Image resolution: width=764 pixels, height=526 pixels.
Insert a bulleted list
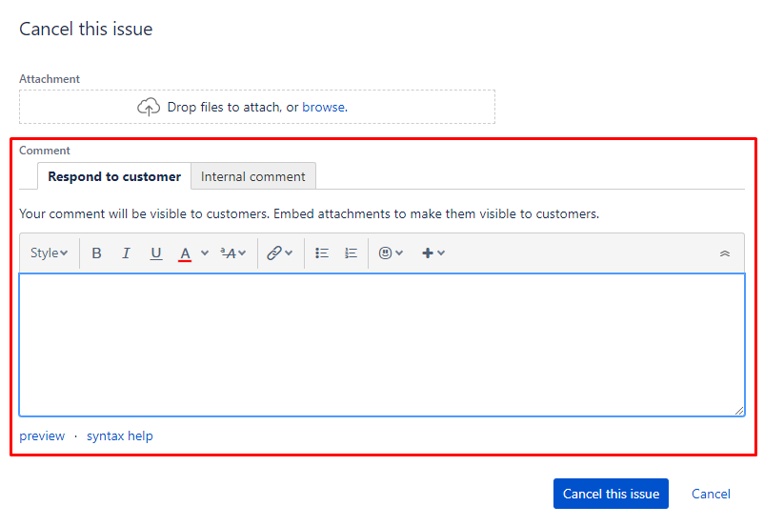[322, 253]
